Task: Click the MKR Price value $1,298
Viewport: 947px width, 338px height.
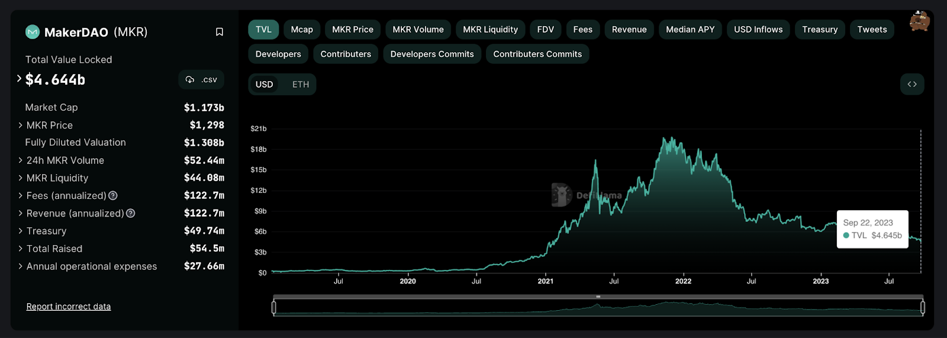Action: click(x=207, y=125)
